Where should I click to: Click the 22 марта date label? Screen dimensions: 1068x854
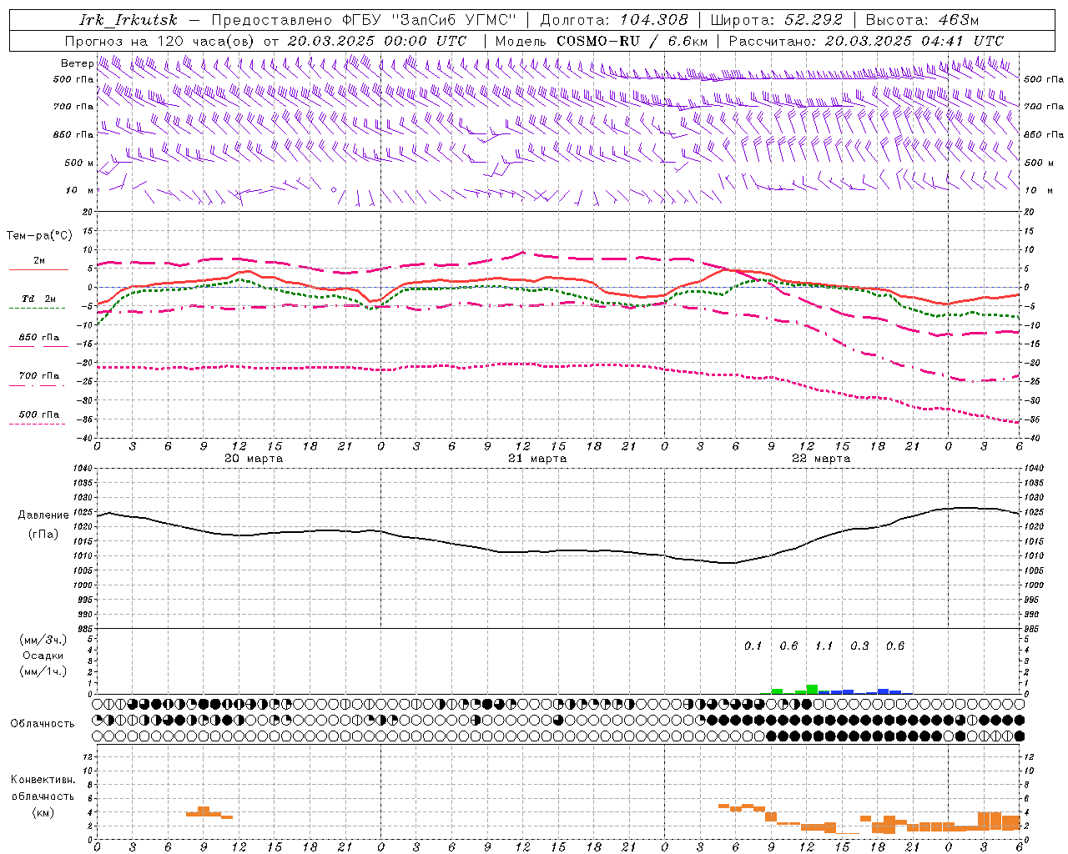[x=821, y=459]
